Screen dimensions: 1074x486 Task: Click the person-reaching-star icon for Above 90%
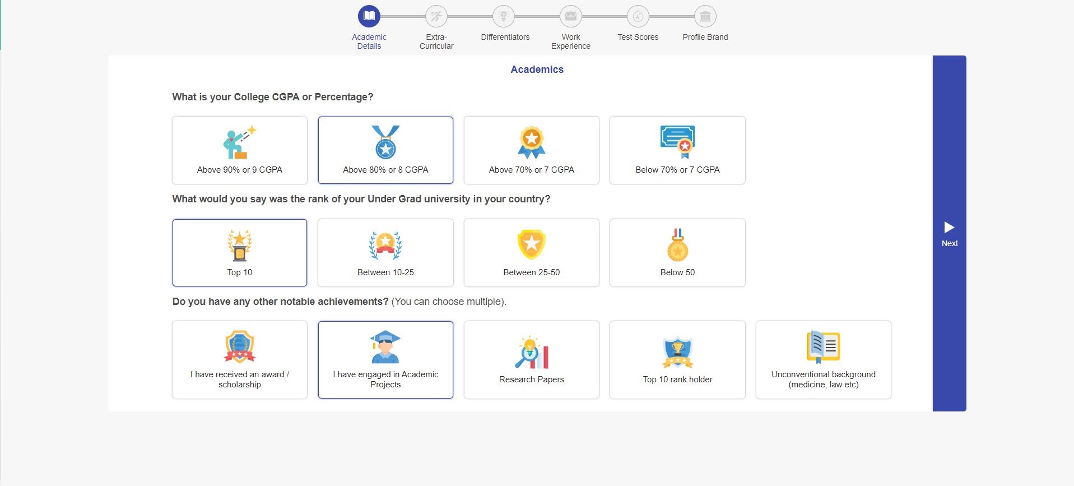[240, 142]
